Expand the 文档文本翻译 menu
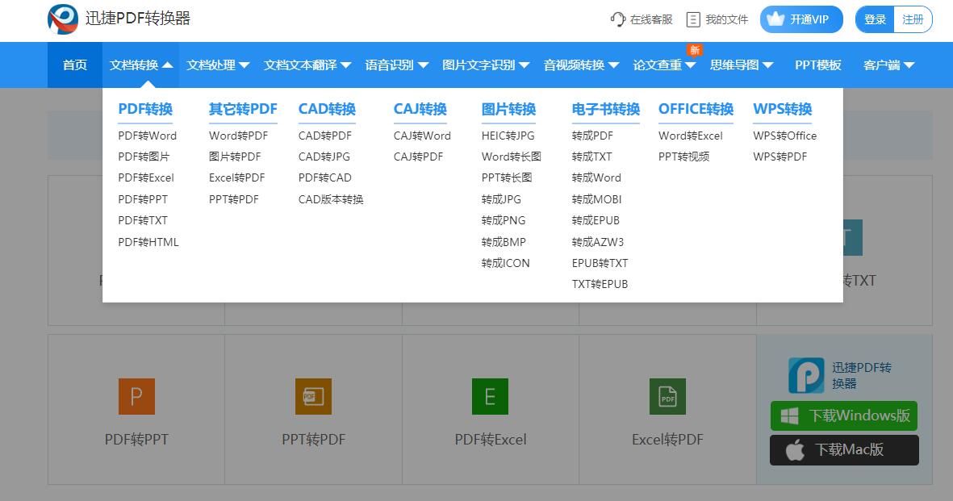This screenshot has height=501, width=953. point(307,65)
